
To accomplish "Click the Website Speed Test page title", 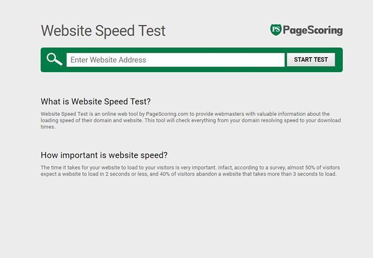I will 103,30.
